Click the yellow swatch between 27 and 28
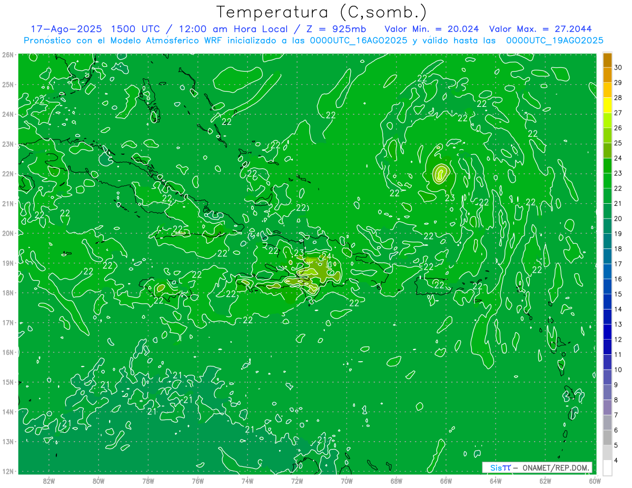632x488 pixels. (x=607, y=105)
